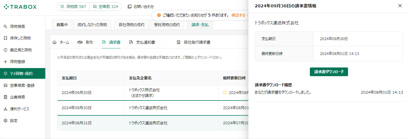This screenshot has width=408, height=139.
Task: Select the 請求・支払 tab
Action: (x=200, y=25)
